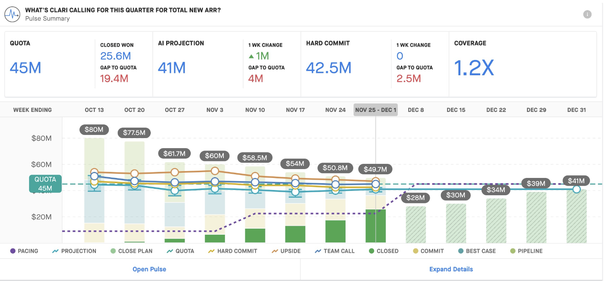The height and width of the screenshot is (281, 604).
Task: Click the QUOTA 45M teal marker on the chart axis
Action: (x=45, y=184)
